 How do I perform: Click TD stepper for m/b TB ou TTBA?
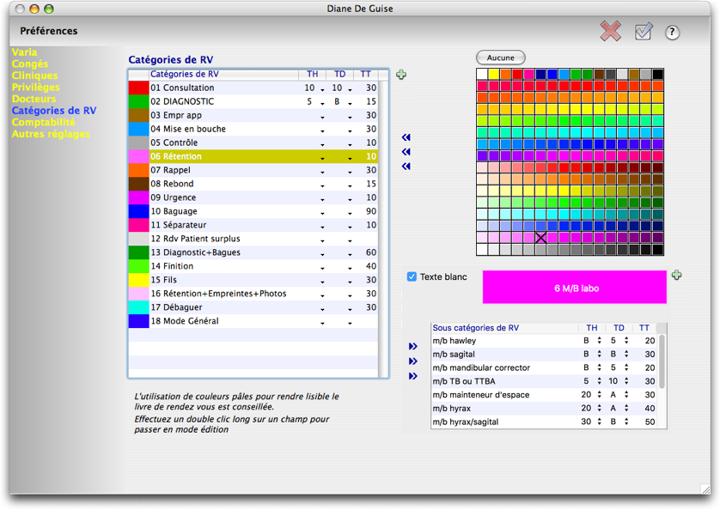tap(626, 381)
